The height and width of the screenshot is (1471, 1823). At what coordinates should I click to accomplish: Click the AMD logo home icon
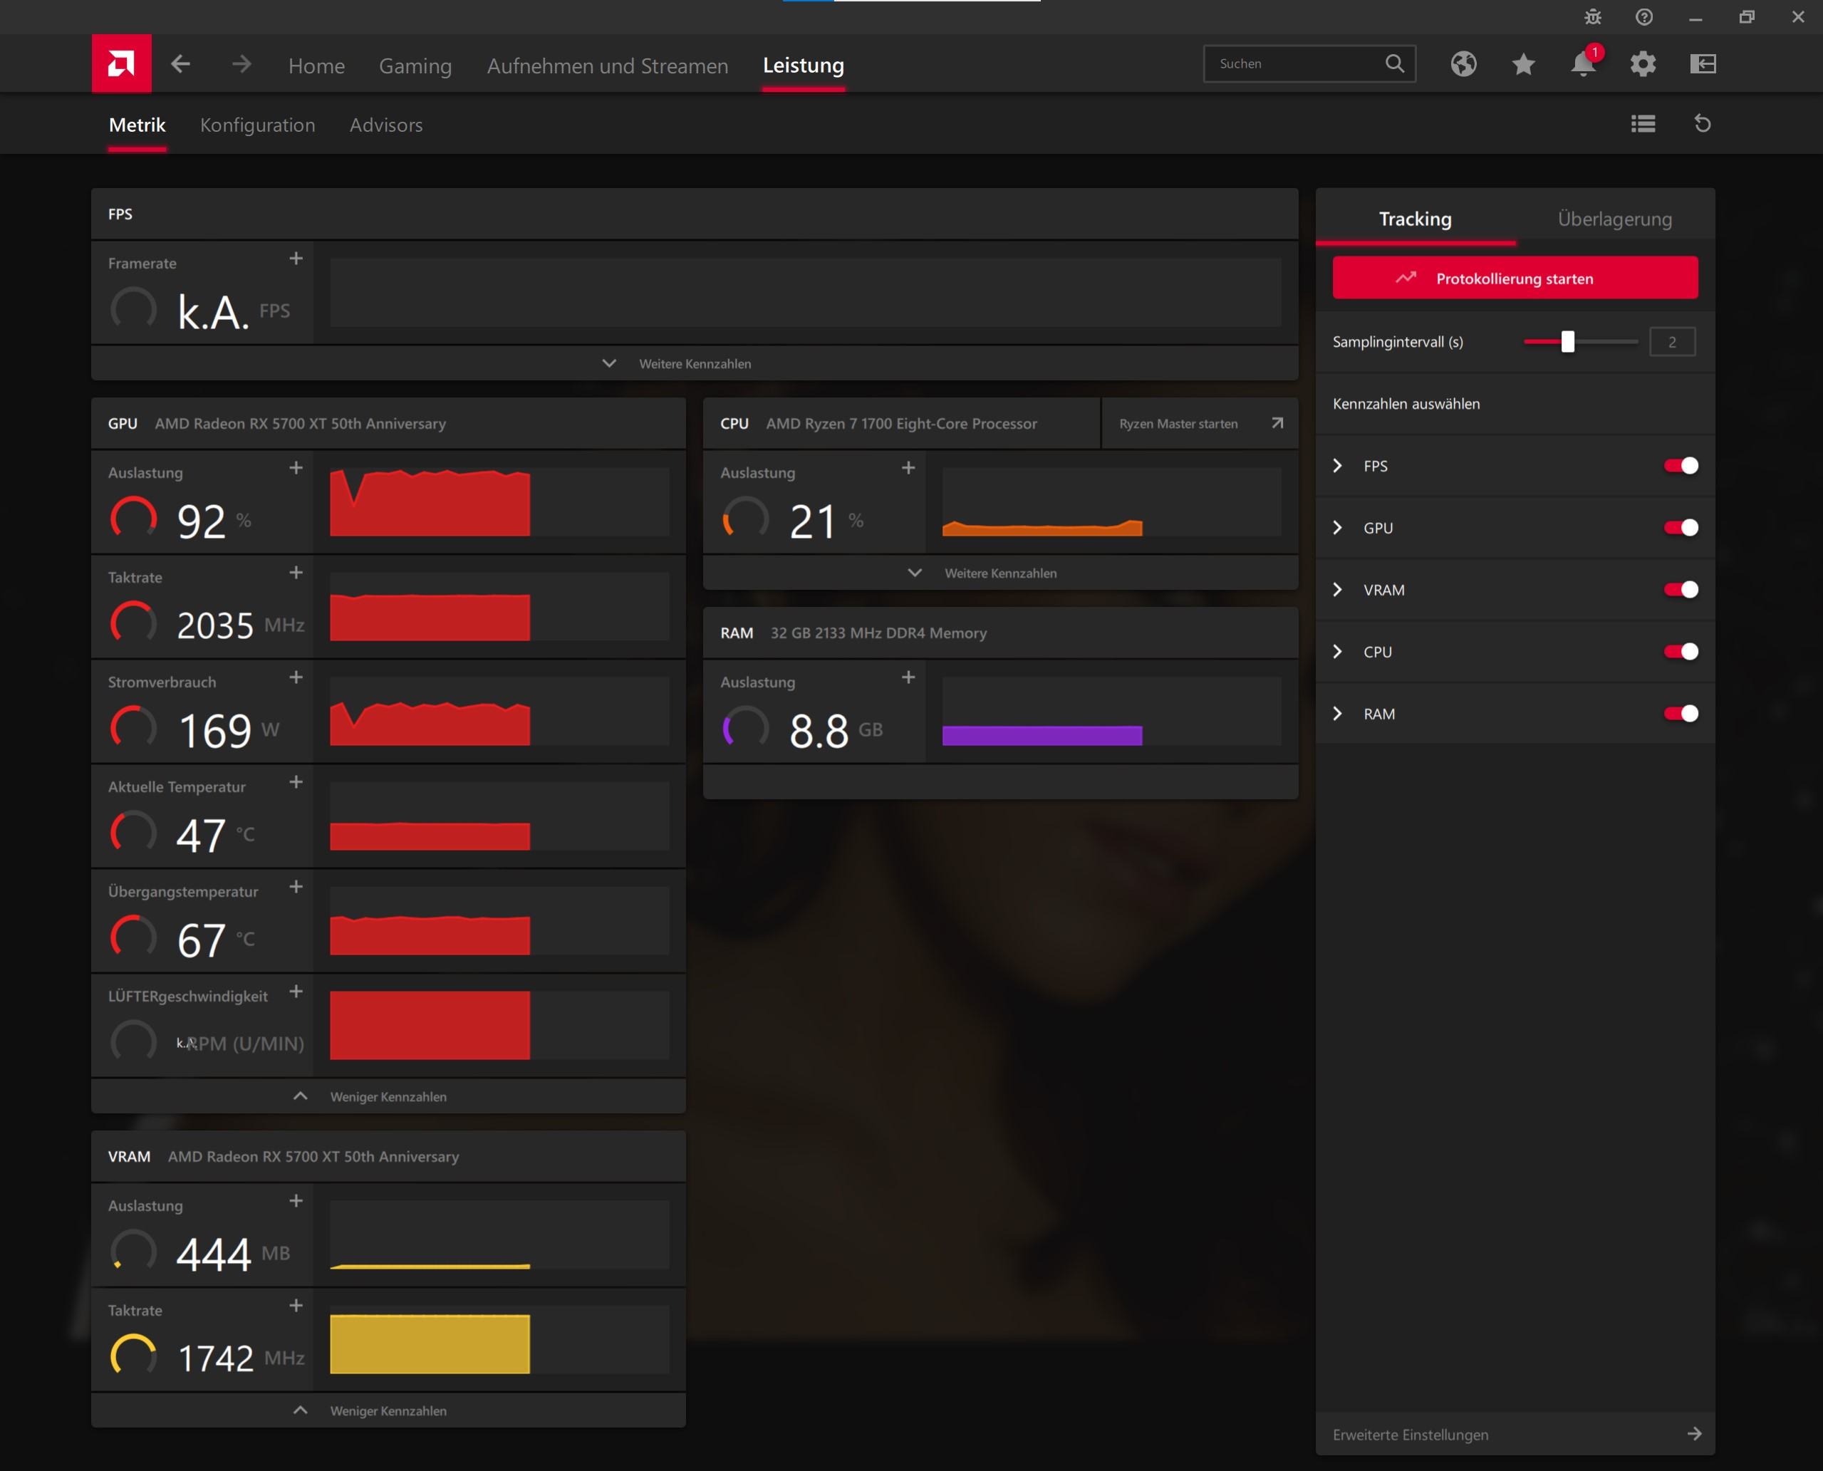pos(121,63)
